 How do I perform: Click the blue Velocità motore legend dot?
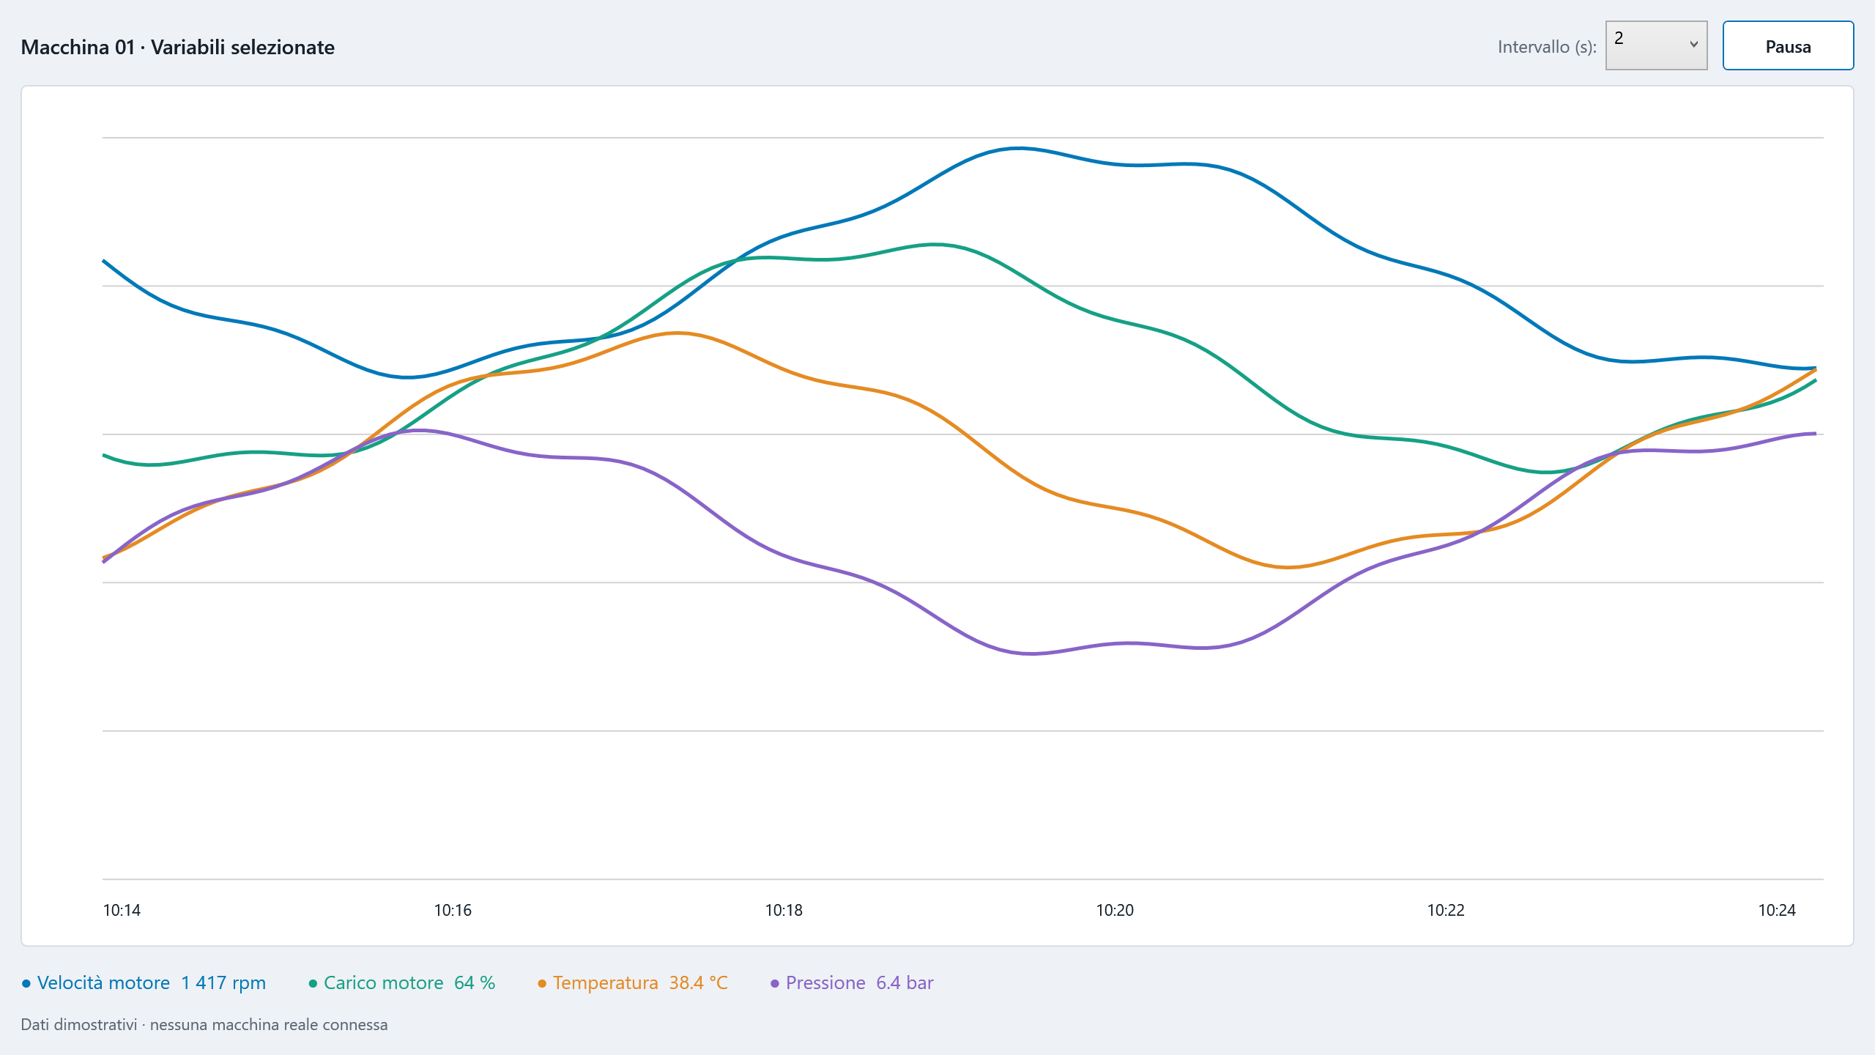(x=26, y=984)
